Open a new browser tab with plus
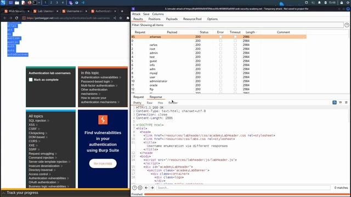 [122, 11]
